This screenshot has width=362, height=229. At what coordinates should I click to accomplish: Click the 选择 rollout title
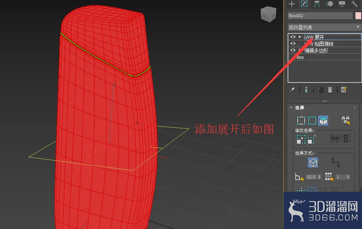(300, 108)
